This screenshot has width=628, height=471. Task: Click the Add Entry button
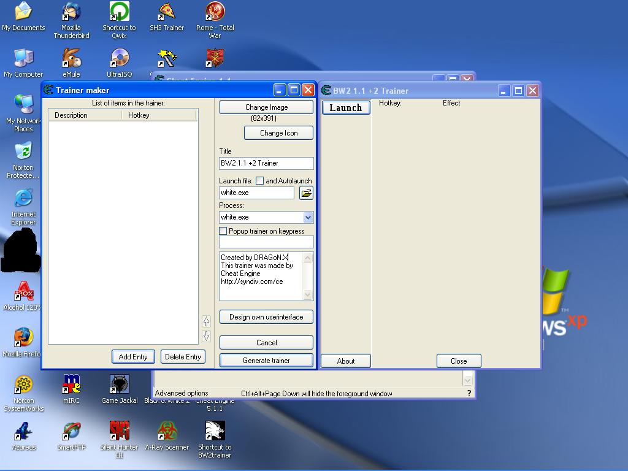point(133,357)
